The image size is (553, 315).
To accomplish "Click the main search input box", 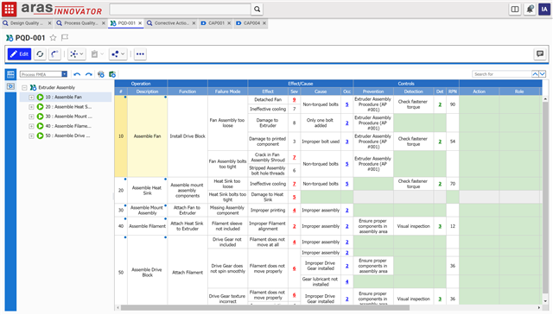I will click(181, 9).
